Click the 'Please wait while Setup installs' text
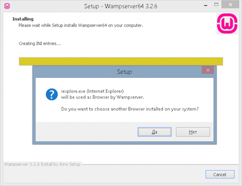Image resolution: width=242 pixels, height=186 pixels. (x=81, y=25)
